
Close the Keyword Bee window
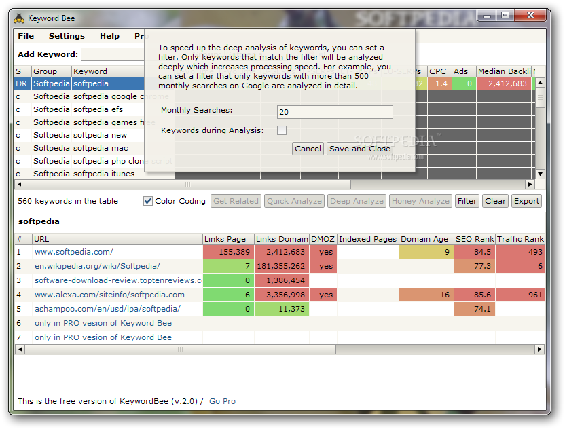coord(530,15)
